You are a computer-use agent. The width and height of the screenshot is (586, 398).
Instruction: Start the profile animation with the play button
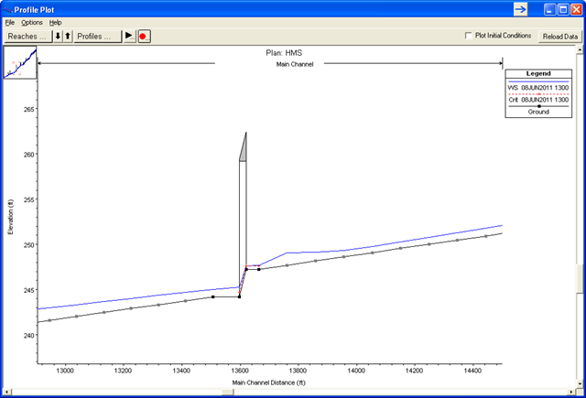click(x=129, y=37)
